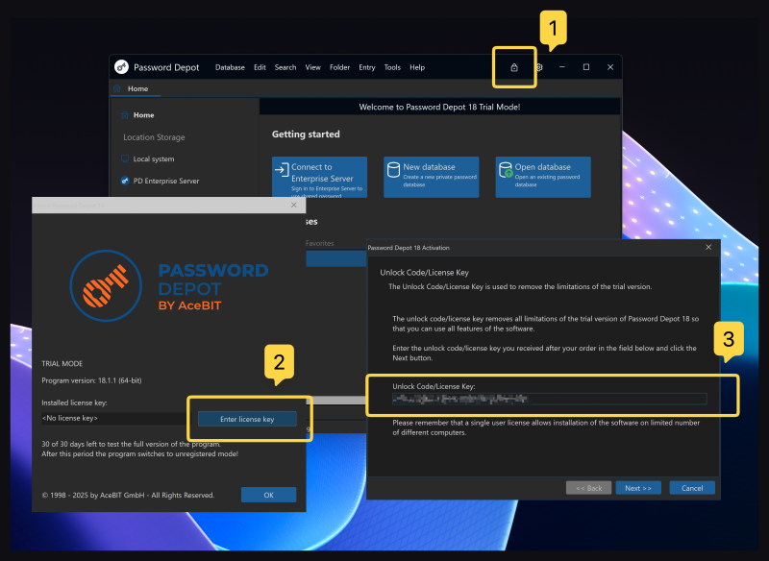769x561 pixels.
Task: Click Next in the Activation dialog
Action: [x=638, y=488]
